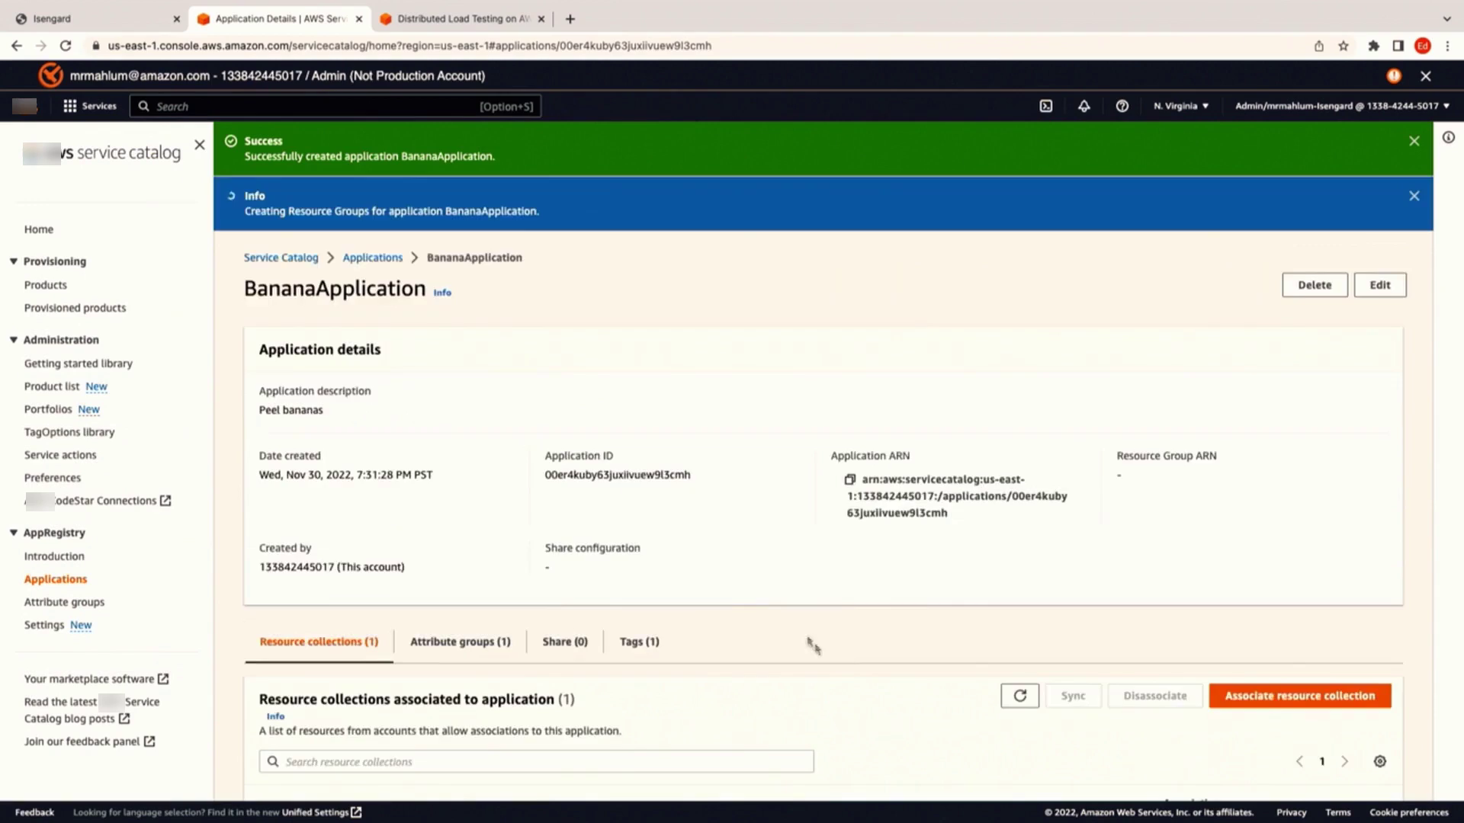
Task: Dismiss the blue Info banner
Action: click(1414, 196)
